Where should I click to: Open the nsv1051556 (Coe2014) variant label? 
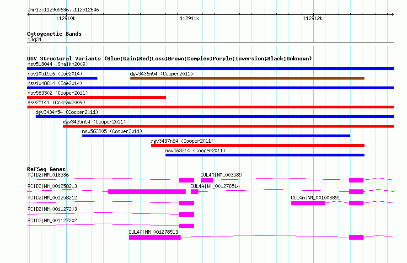click(x=55, y=74)
